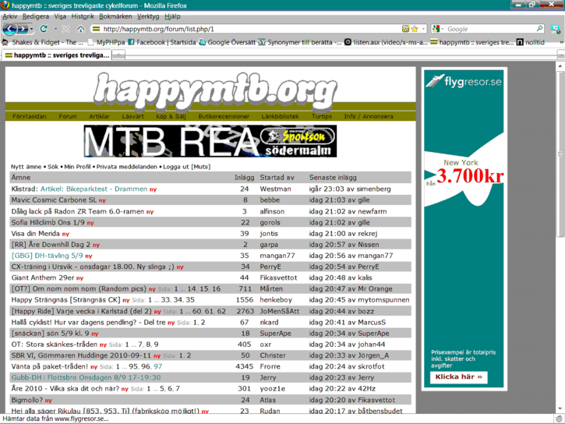This screenshot has height=424, width=565.
Task: Reload the page with the refresh icon
Action: (44, 29)
